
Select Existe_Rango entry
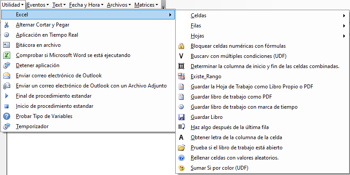pos(263,76)
